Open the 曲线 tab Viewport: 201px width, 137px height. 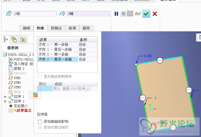[x=27, y=28]
